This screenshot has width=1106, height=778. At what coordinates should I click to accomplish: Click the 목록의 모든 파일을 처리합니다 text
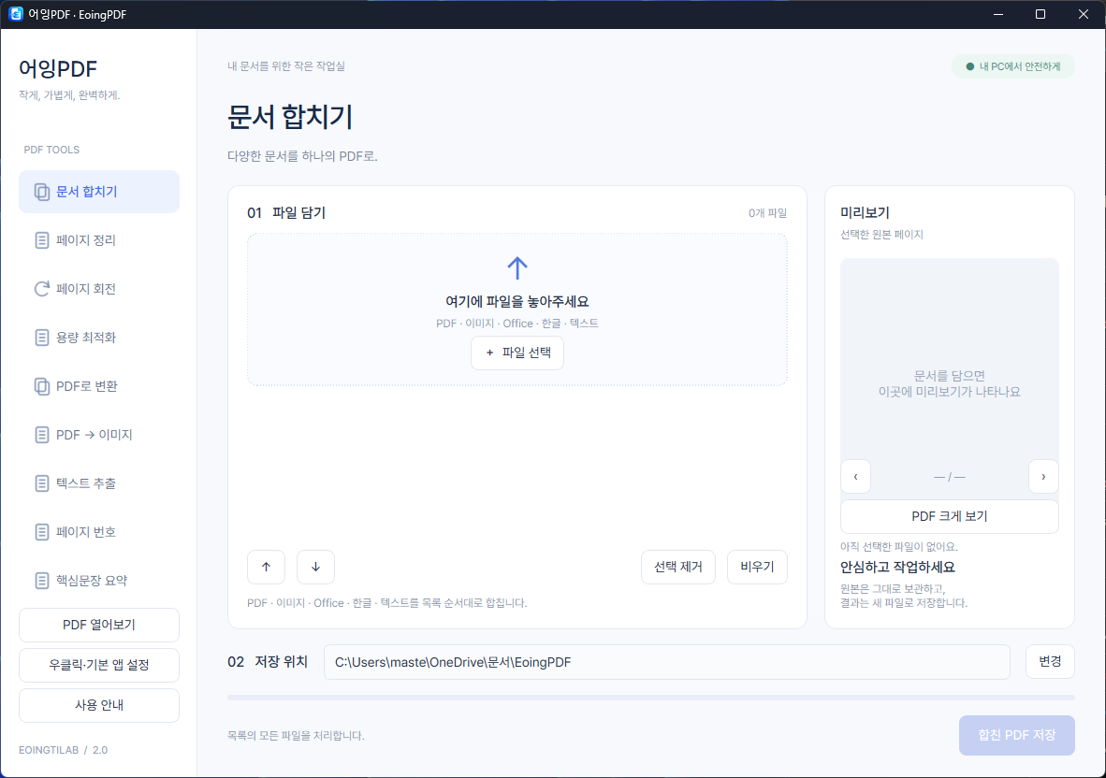(296, 736)
